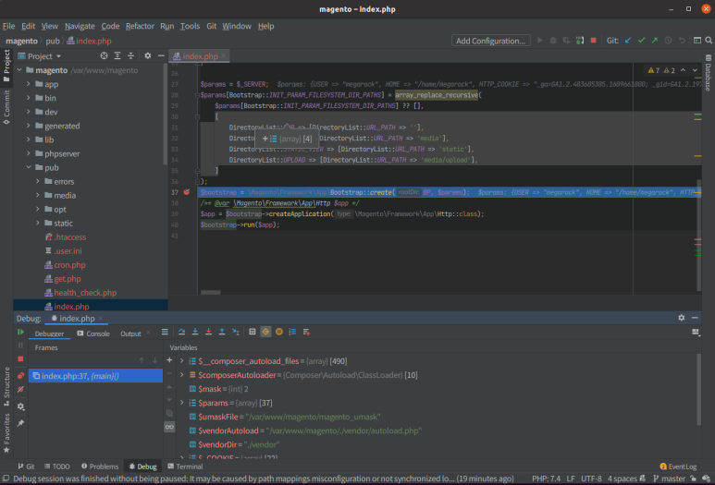Hide the Project panel with minus icon
This screenshot has height=485, width=715.
pos(161,55)
